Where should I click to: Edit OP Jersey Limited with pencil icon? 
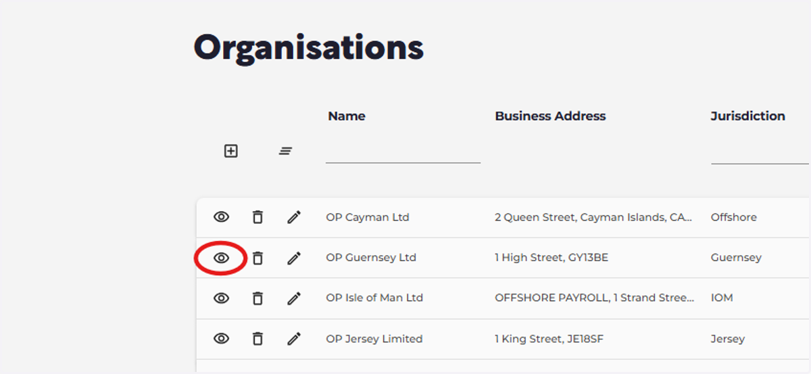pos(294,339)
